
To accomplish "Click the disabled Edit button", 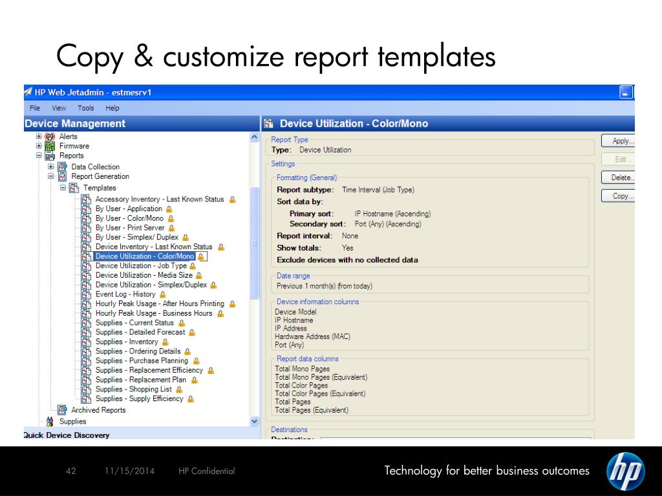I will 618,160.
